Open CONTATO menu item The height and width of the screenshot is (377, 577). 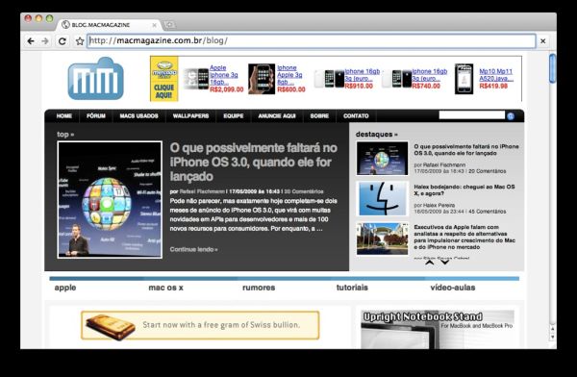tap(356, 116)
